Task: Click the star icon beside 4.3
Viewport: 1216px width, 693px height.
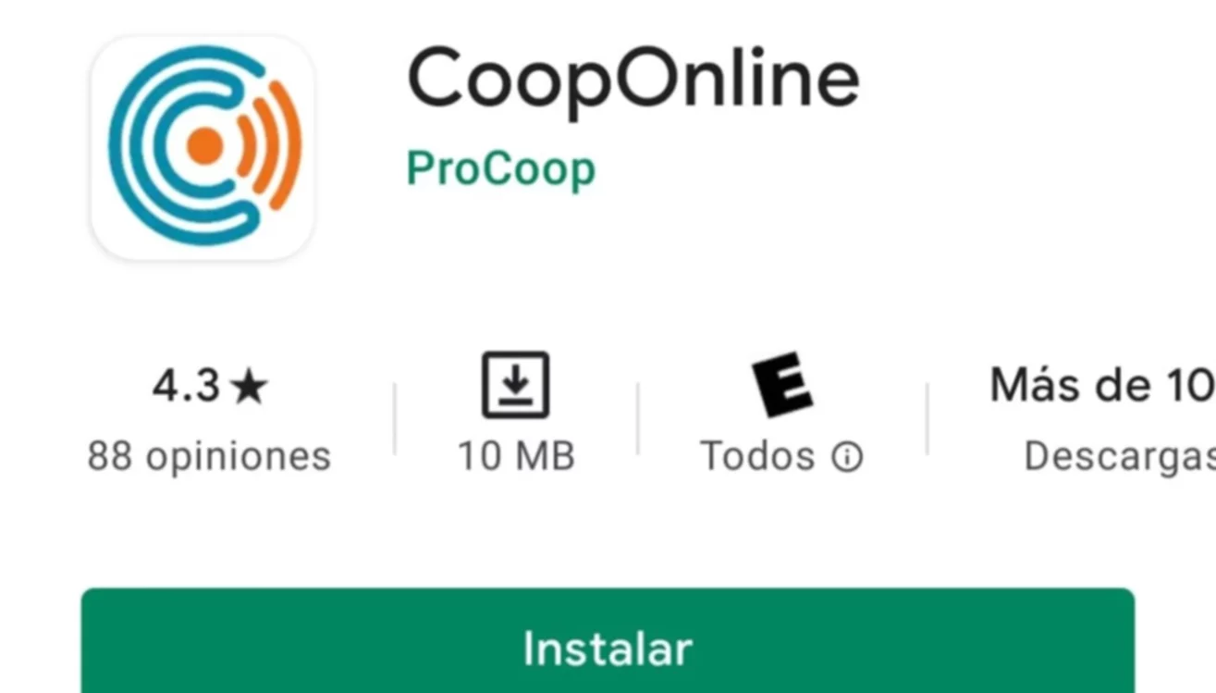Action: coord(249,388)
